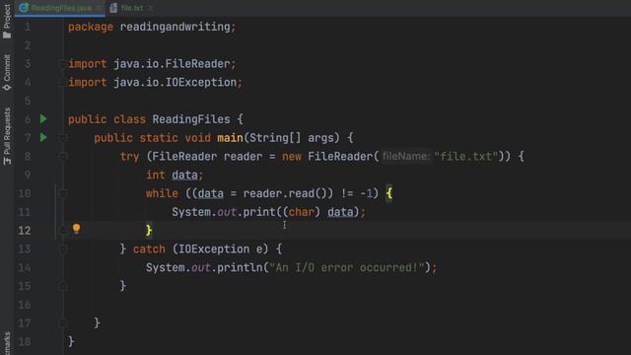Click fold end marker on line 15
Viewport: 631px width, 355px height.
coord(63,286)
